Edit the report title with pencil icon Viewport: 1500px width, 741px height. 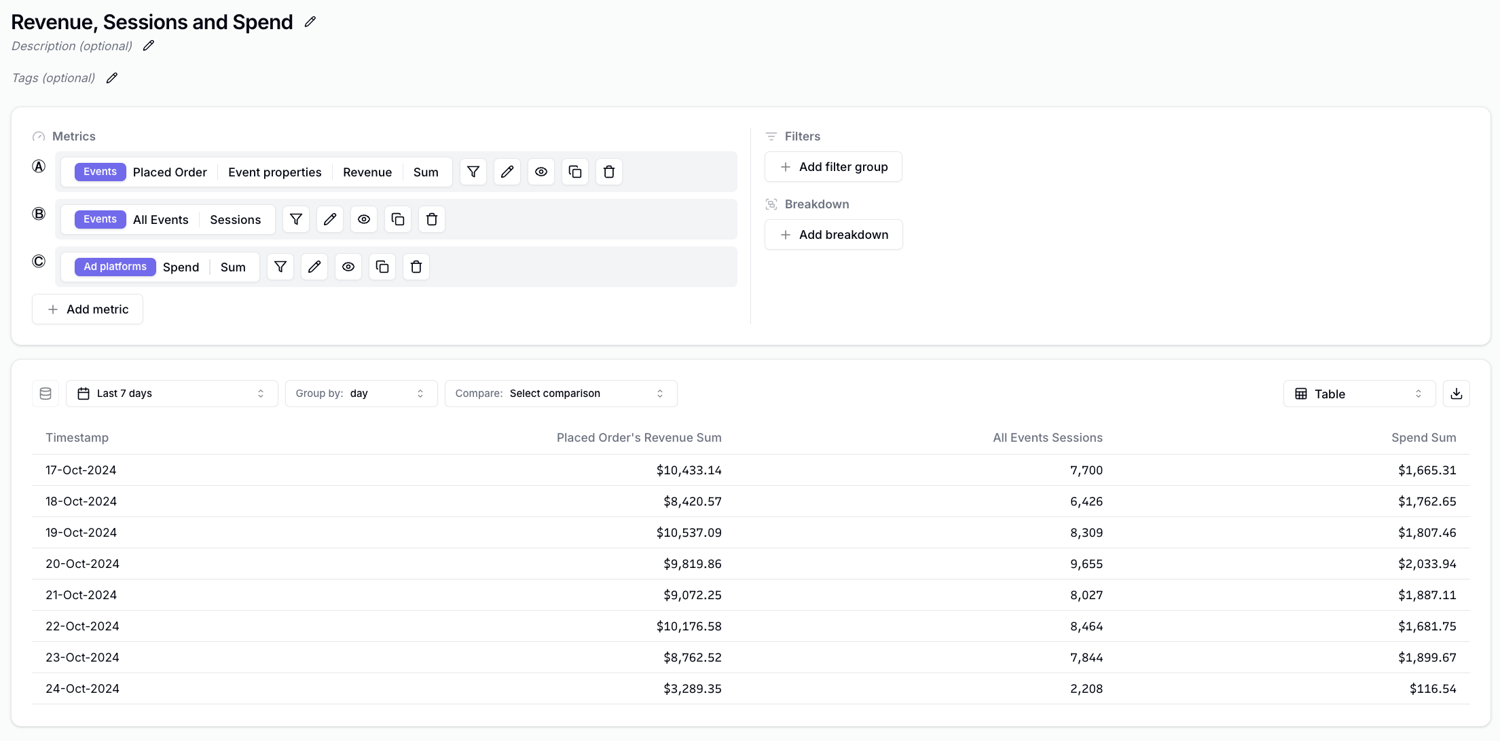coord(310,22)
